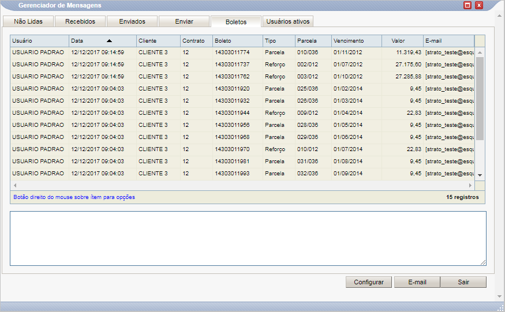Select boleto 14303011774 cell
The width and height of the screenshot is (505, 312).
tap(238, 52)
